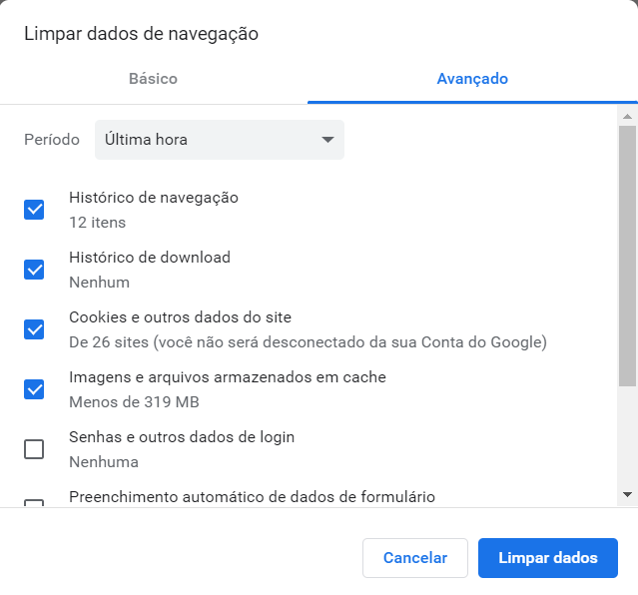Click the '12 itens' subtitle text
The image size is (638, 595).
click(x=97, y=223)
